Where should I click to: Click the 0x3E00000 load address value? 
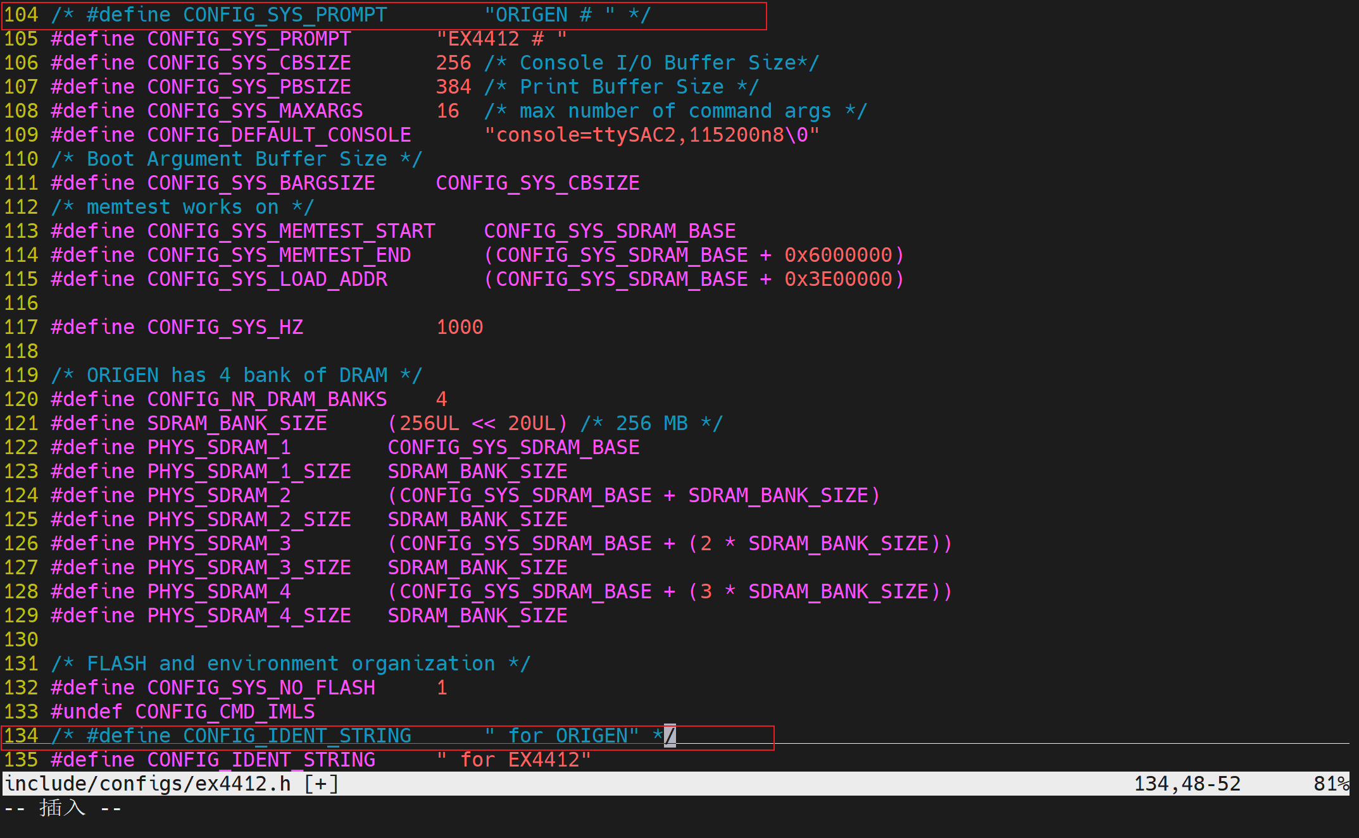838,280
